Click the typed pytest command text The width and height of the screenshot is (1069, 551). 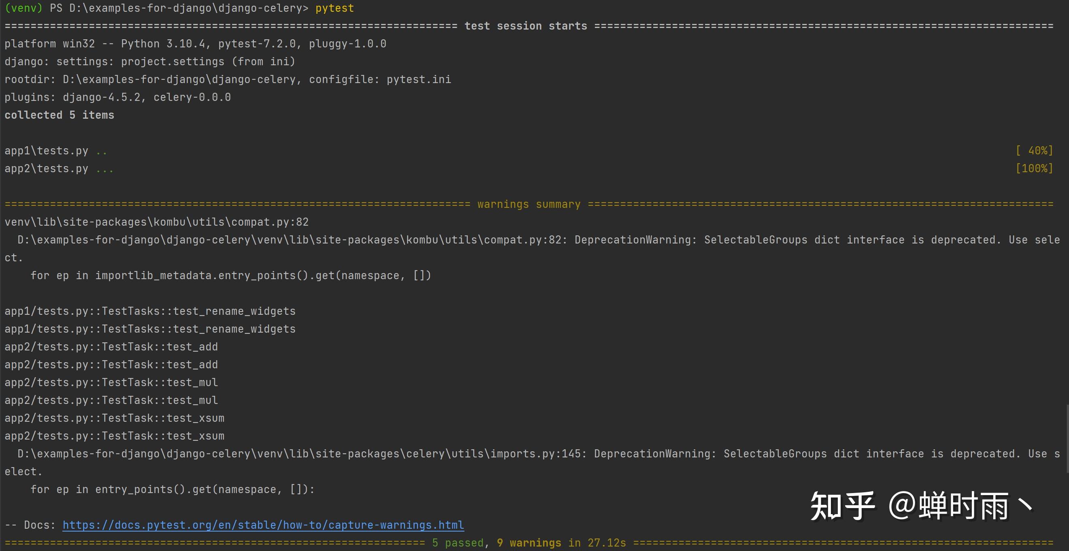(334, 8)
